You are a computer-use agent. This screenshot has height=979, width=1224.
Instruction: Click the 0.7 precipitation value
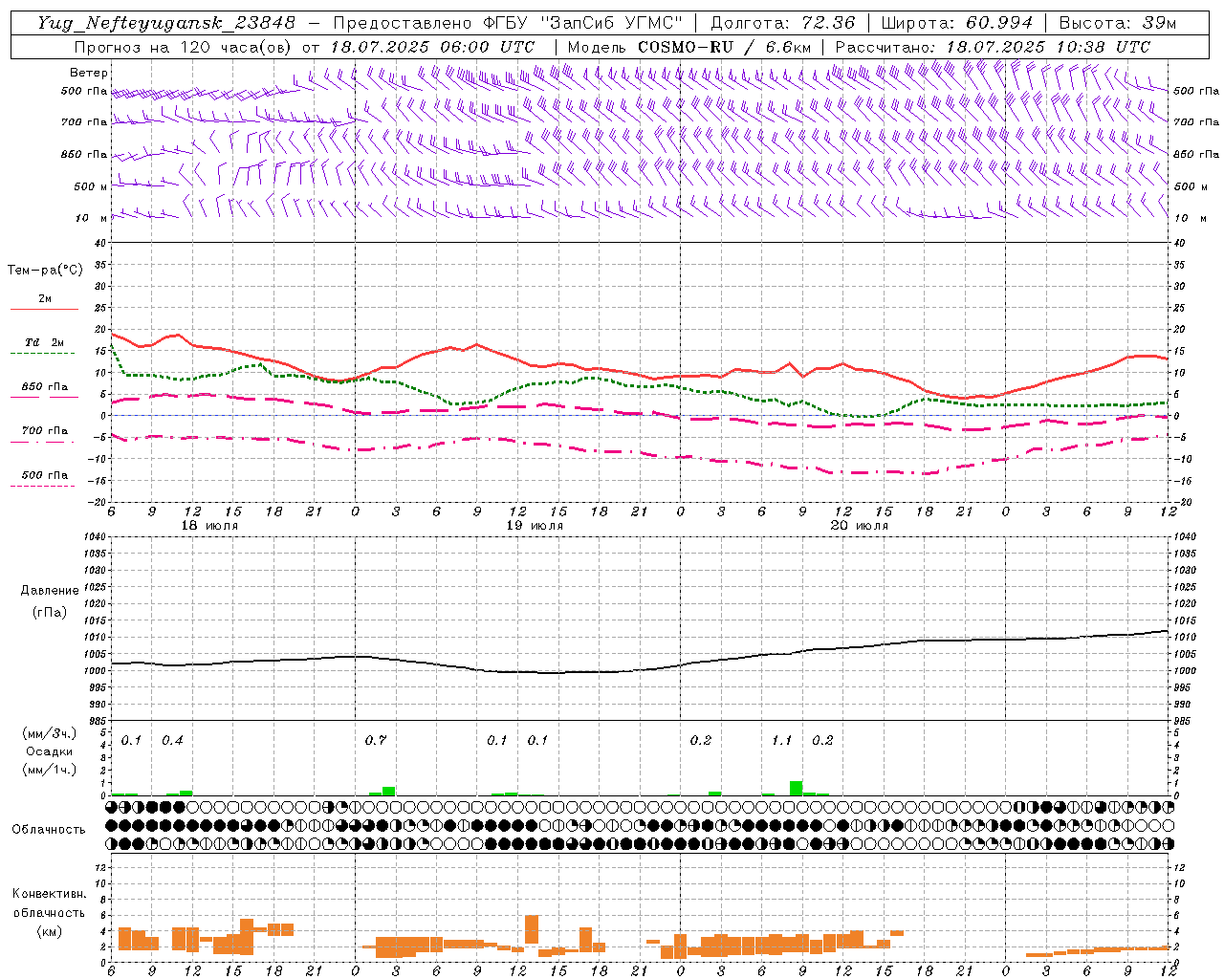375,740
